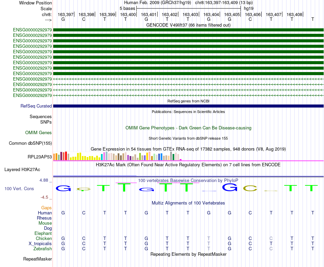Click the SNPs track label
Screen dimensions: 324x267
[46, 122]
